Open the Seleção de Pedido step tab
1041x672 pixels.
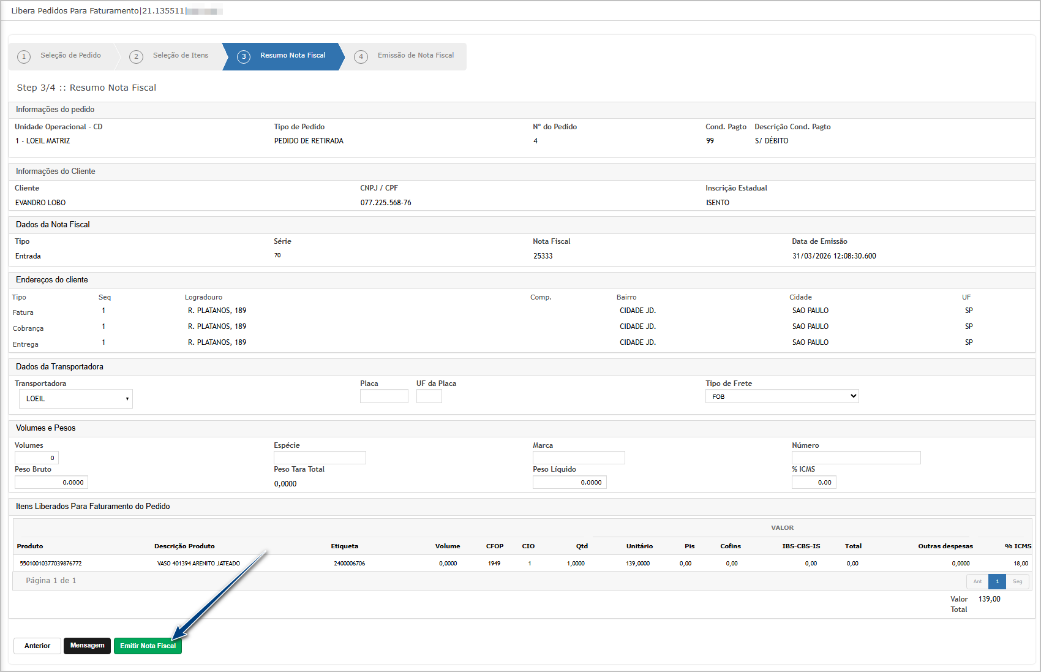pyautogui.click(x=70, y=56)
